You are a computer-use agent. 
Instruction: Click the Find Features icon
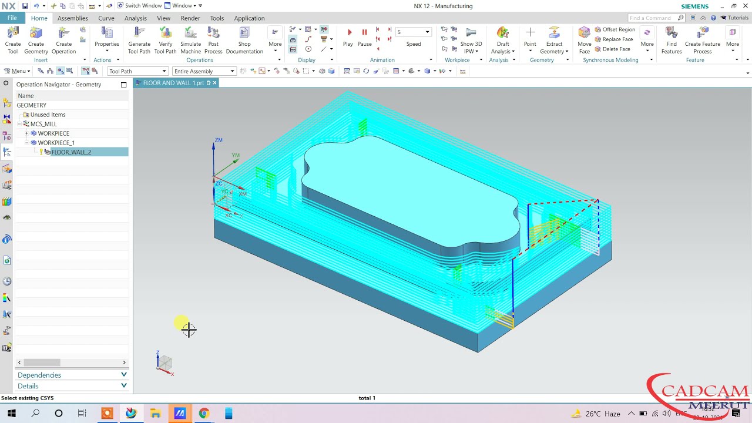pos(672,40)
